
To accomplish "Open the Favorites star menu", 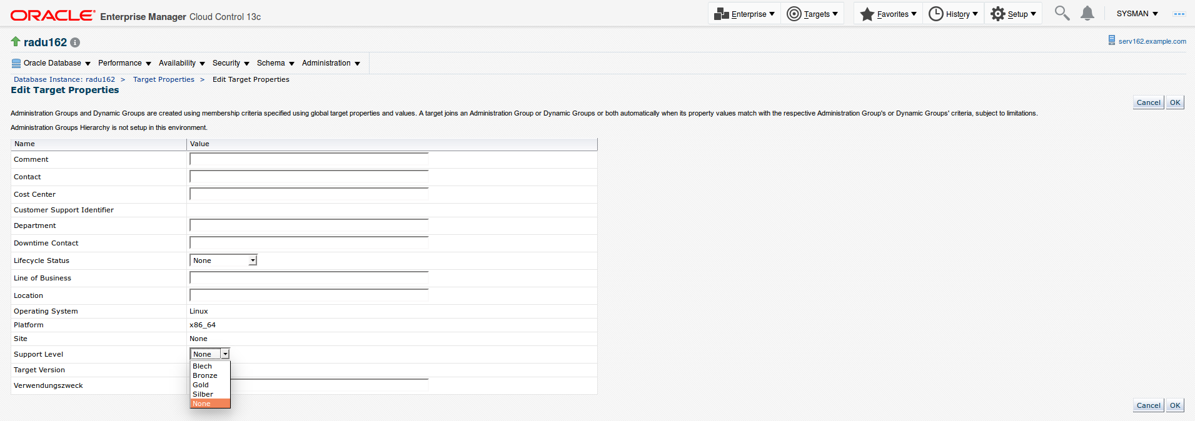I will click(x=888, y=14).
